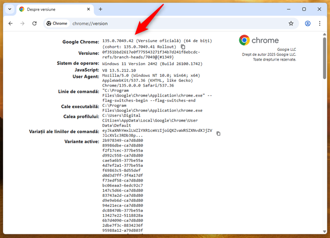This screenshot has width=330, height=238.
Task: Open Chrome three-dot menu
Action: tap(320, 23)
